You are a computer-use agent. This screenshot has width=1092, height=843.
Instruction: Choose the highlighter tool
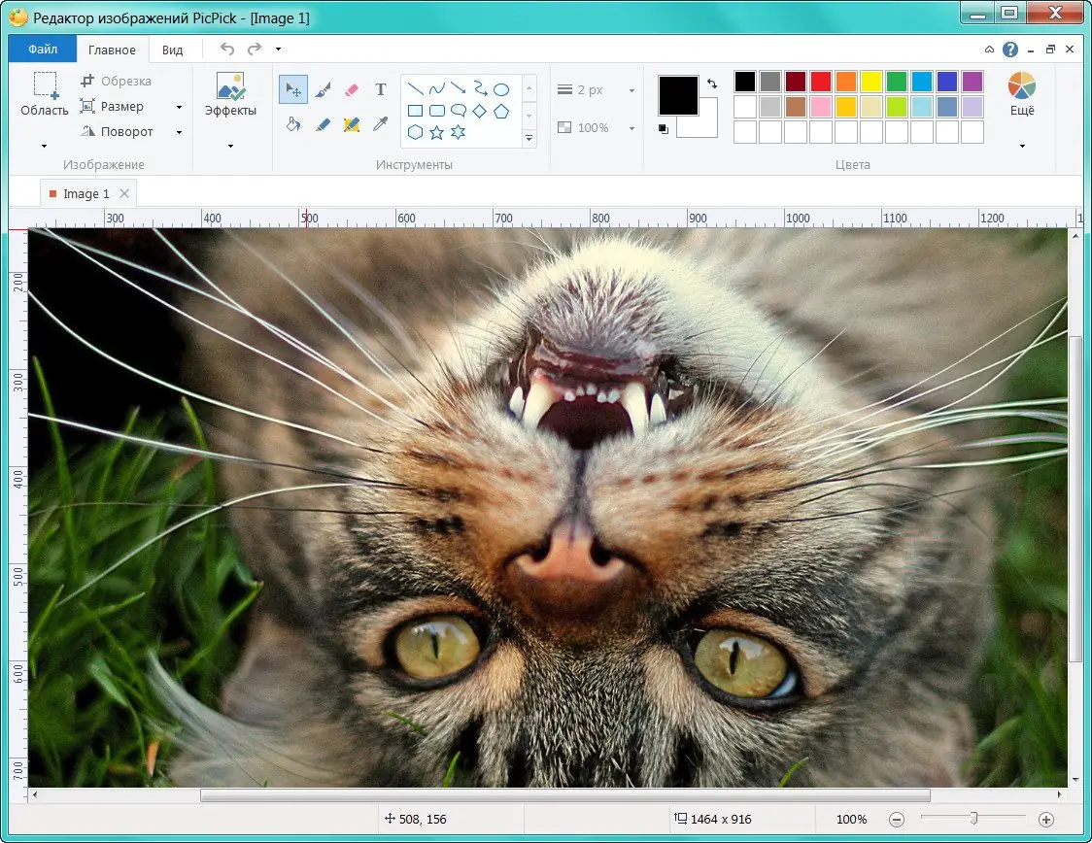tap(351, 124)
